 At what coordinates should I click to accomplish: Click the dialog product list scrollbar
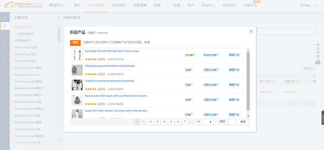pos(248,81)
